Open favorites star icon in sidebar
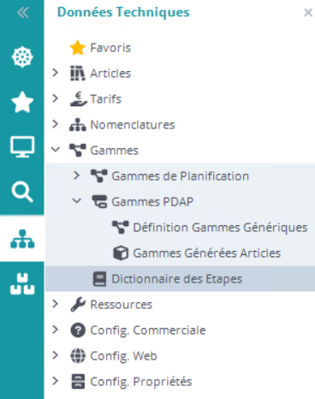315x399 pixels. point(22,102)
